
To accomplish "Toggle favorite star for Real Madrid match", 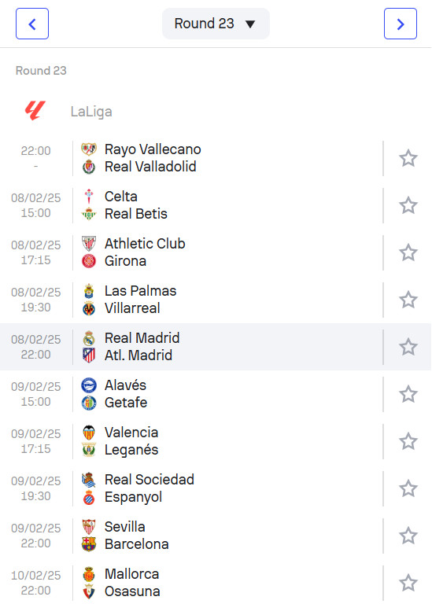I will tap(408, 347).
